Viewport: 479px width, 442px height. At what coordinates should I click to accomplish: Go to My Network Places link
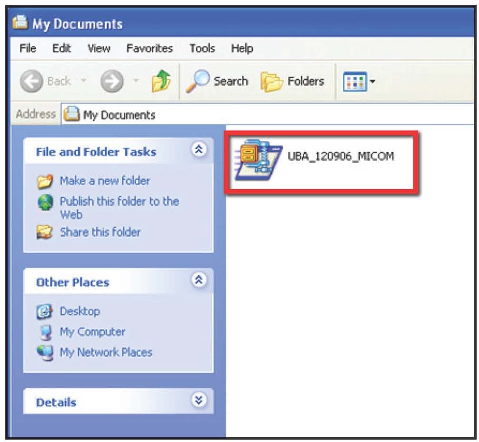point(106,352)
